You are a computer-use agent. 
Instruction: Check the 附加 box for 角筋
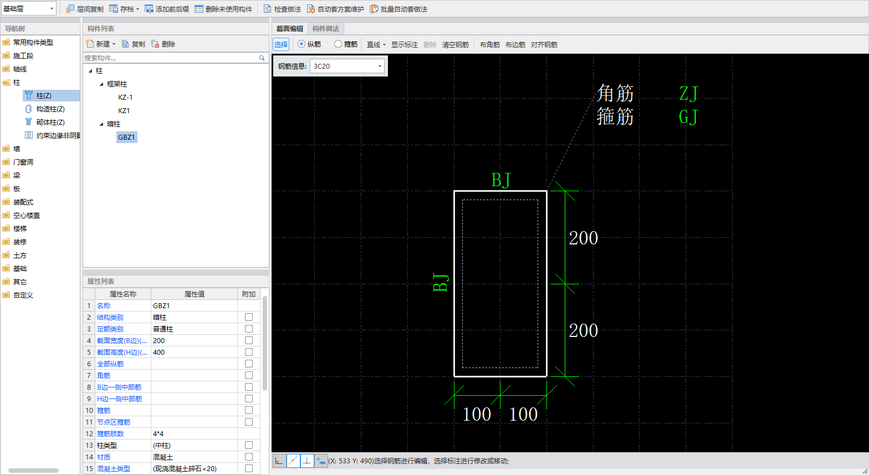click(x=249, y=375)
